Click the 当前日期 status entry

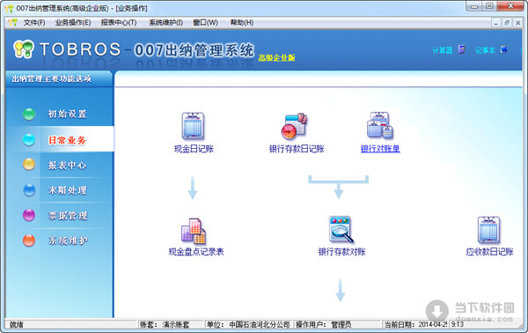click(416, 324)
